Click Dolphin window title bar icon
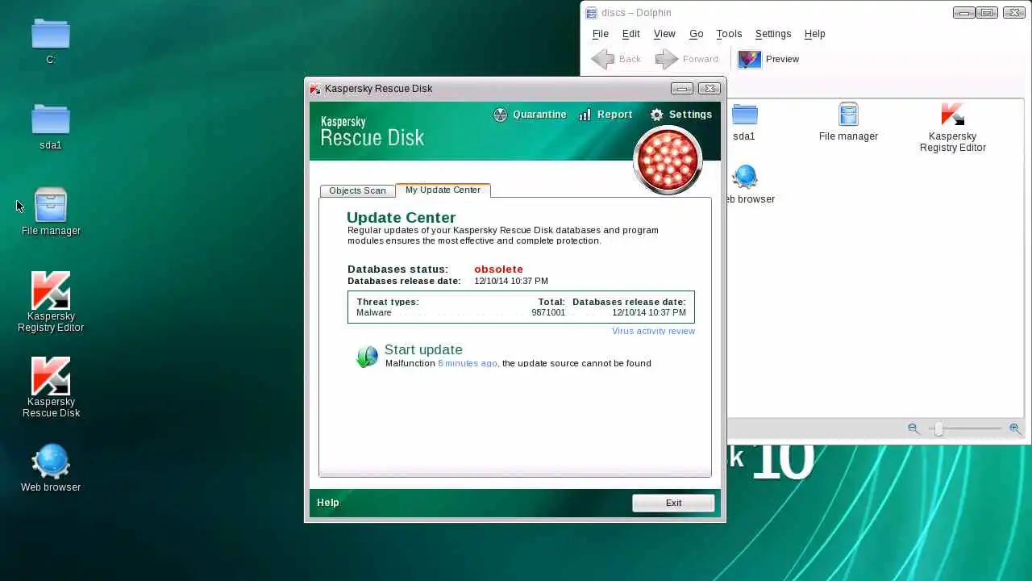The height and width of the screenshot is (581, 1032). point(591,13)
